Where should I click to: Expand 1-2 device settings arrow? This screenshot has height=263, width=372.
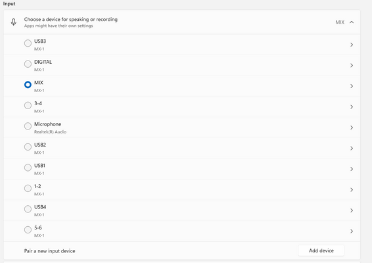[x=352, y=189]
